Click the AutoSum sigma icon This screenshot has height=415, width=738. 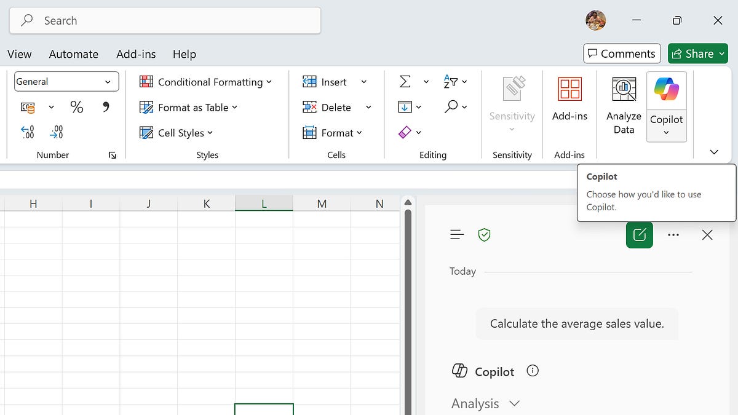[405, 82]
